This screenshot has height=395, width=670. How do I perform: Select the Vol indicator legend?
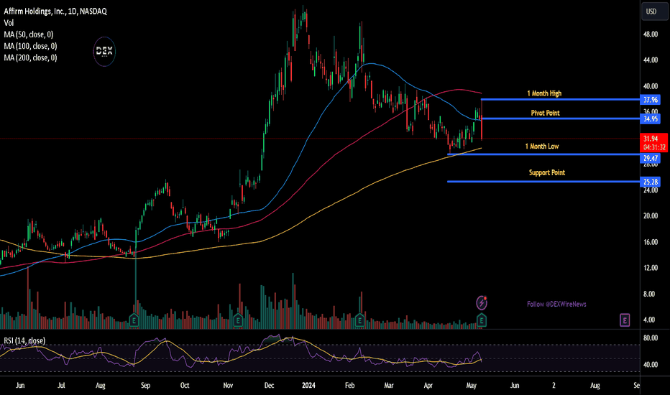tap(9, 23)
